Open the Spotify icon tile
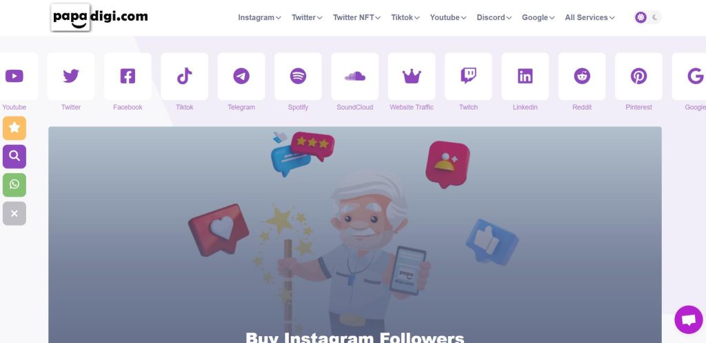 point(298,76)
